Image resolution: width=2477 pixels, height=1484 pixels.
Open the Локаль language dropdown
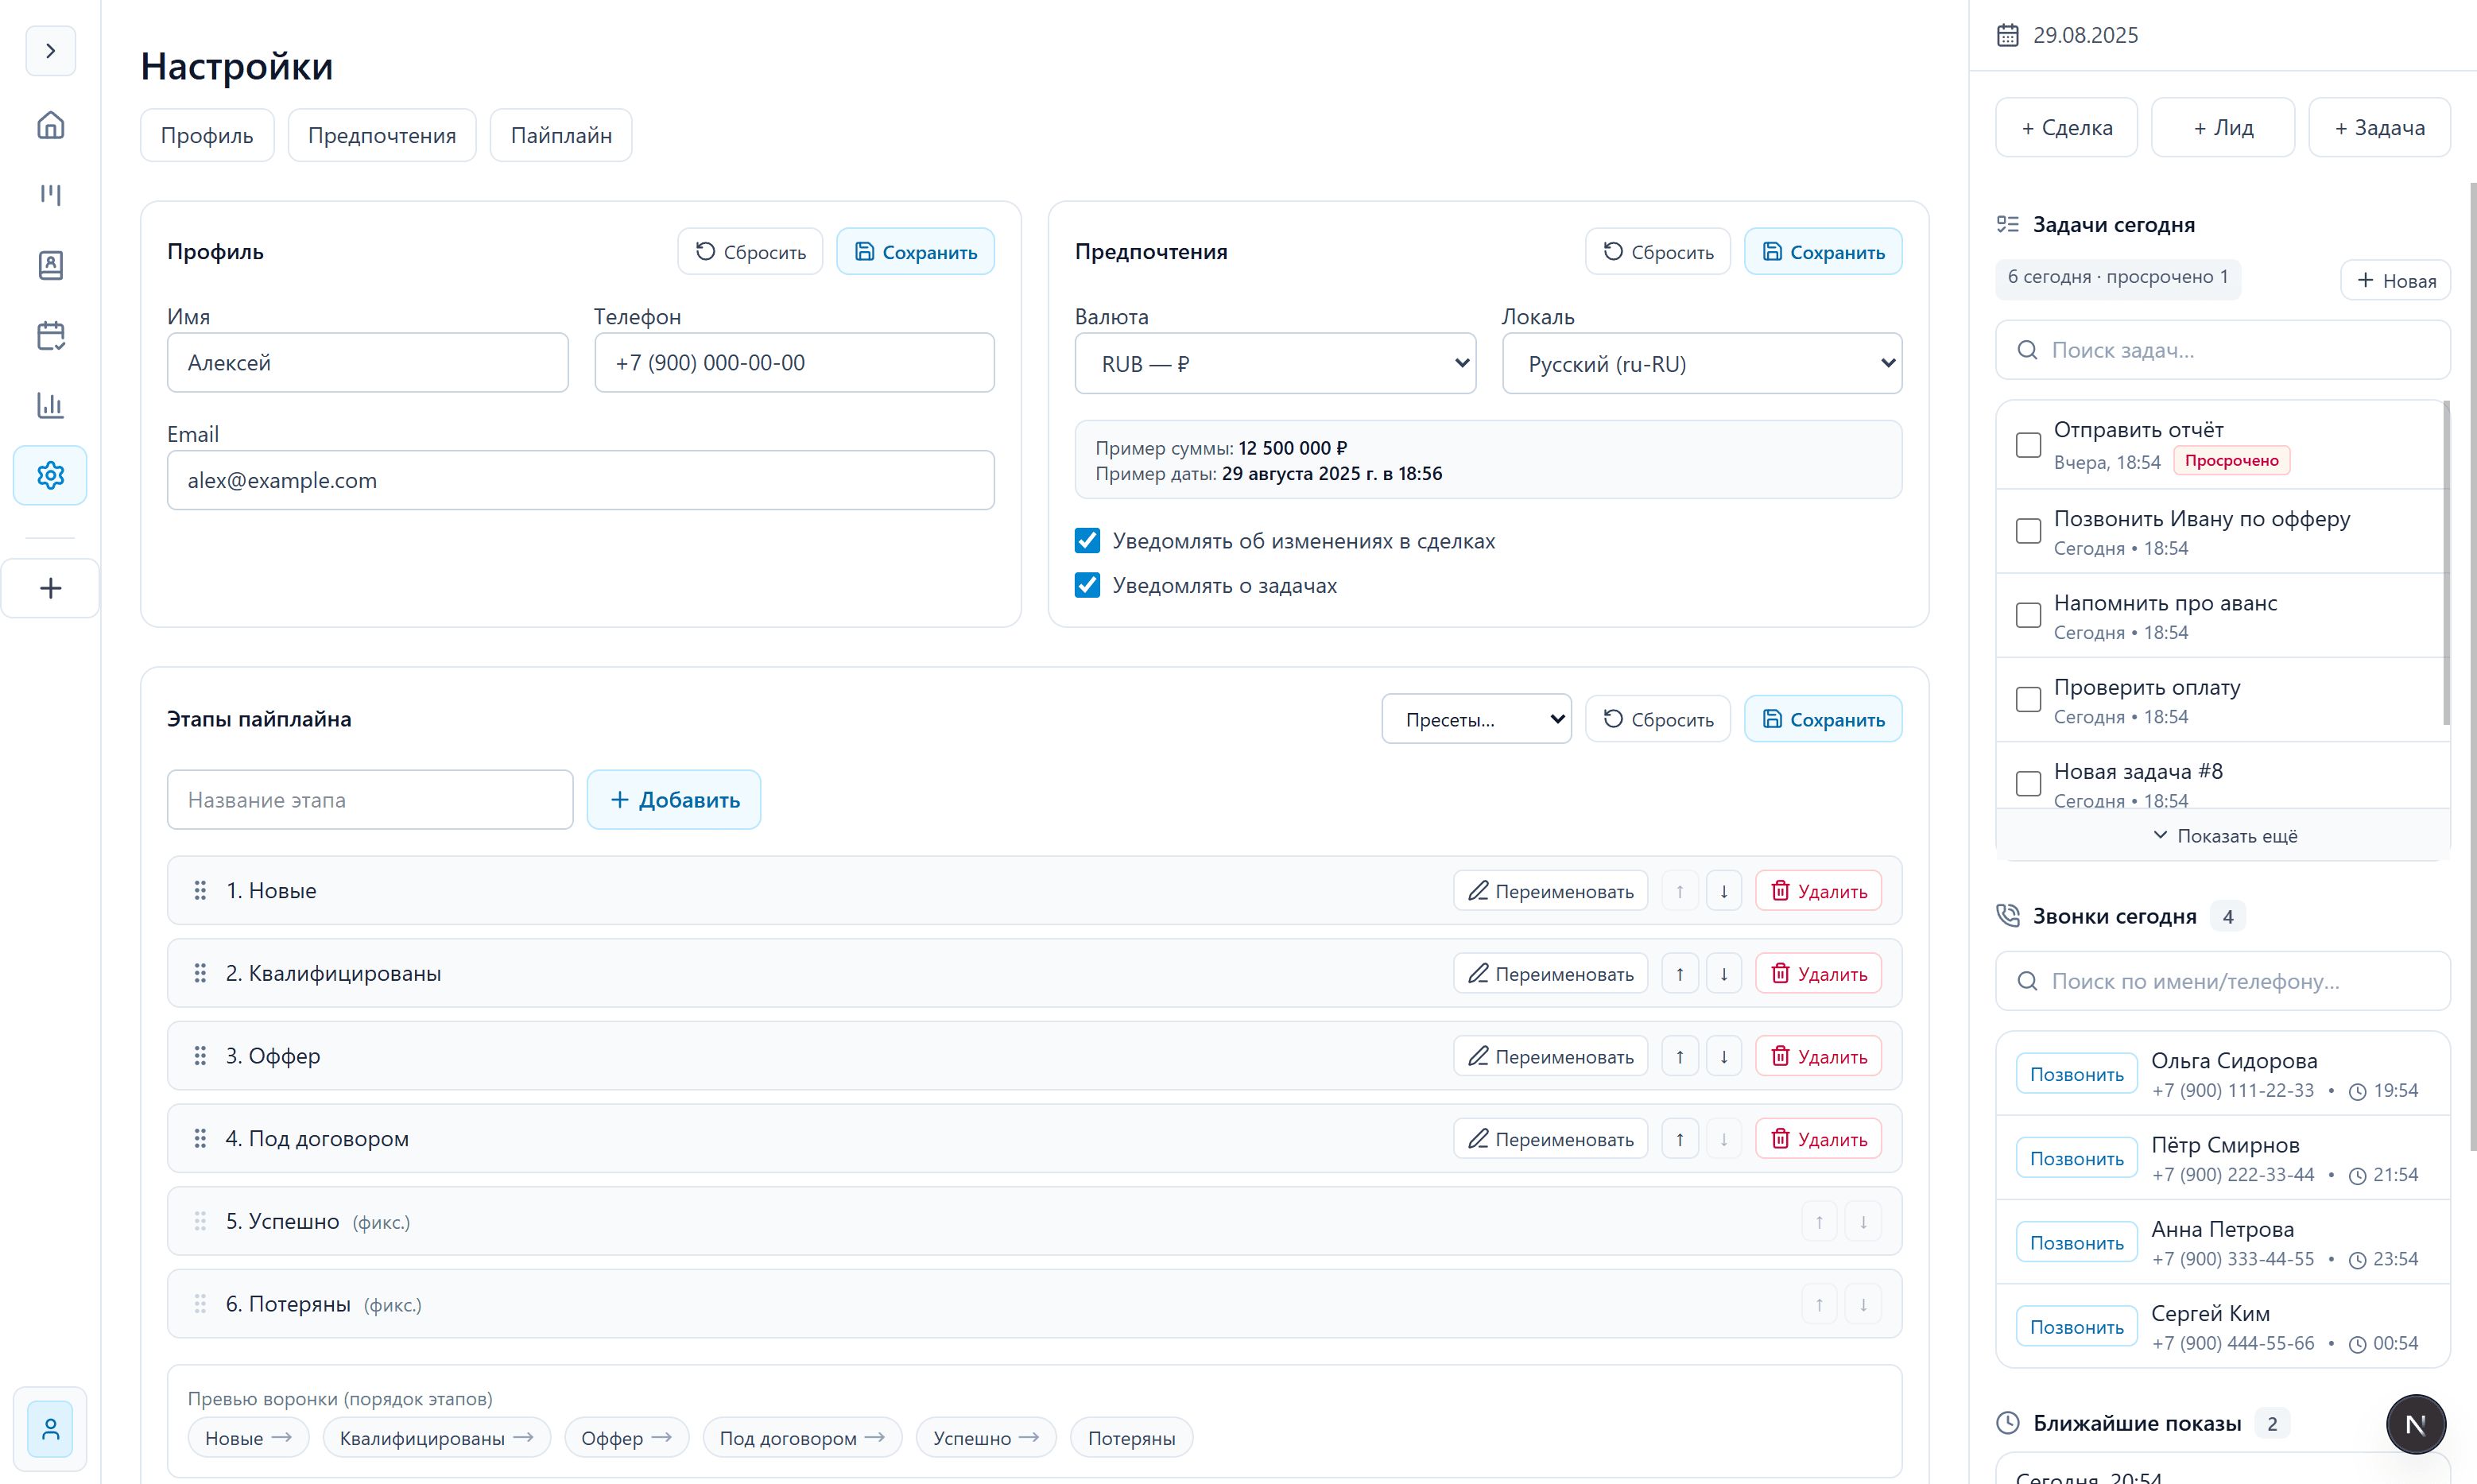tap(1701, 364)
